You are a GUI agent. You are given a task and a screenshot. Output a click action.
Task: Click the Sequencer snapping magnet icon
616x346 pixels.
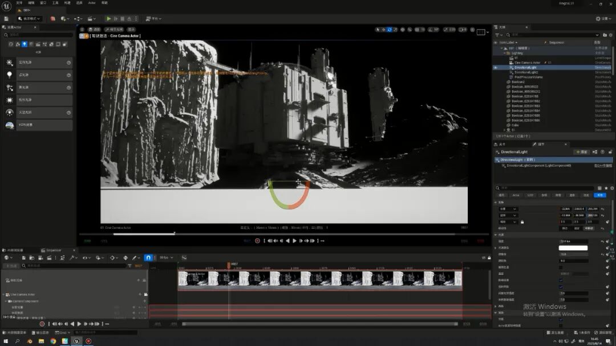click(148, 257)
